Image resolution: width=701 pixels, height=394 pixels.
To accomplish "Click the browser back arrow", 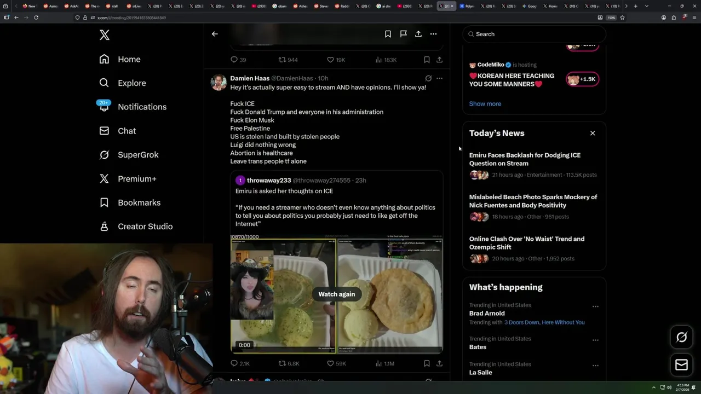I will tap(16, 18).
